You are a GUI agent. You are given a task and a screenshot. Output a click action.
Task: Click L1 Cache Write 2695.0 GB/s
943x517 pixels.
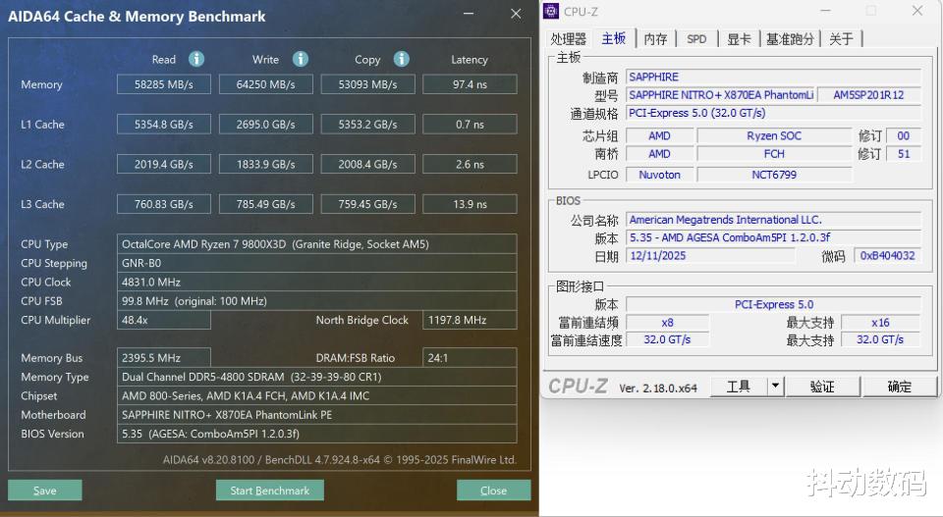click(266, 125)
